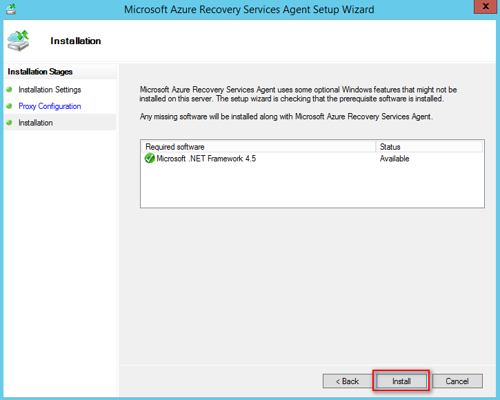The height and width of the screenshot is (400, 500).
Task: Click the Status column header
Action: pyautogui.click(x=429, y=147)
